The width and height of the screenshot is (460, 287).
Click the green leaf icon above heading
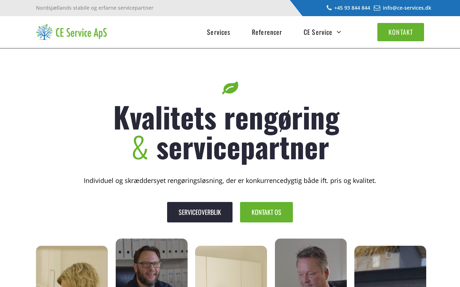pyautogui.click(x=230, y=88)
